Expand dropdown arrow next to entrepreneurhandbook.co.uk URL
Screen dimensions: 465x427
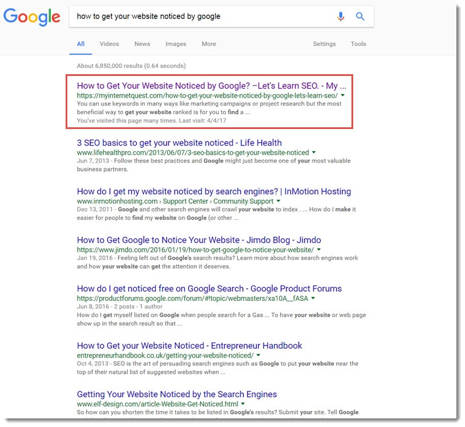258,355
